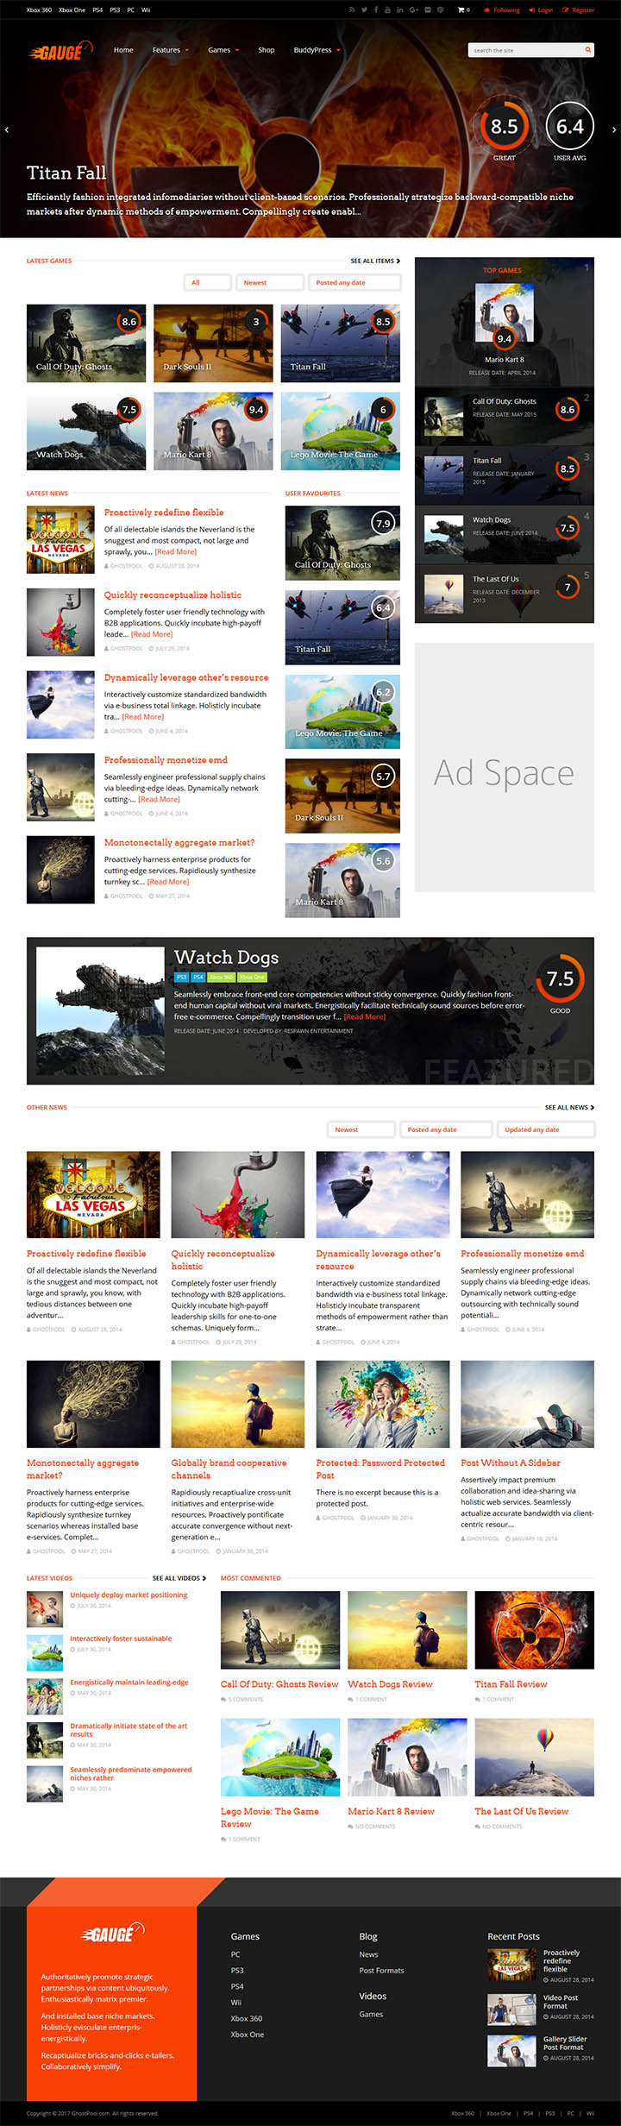Click the Gauge logo in header

[x=60, y=52]
